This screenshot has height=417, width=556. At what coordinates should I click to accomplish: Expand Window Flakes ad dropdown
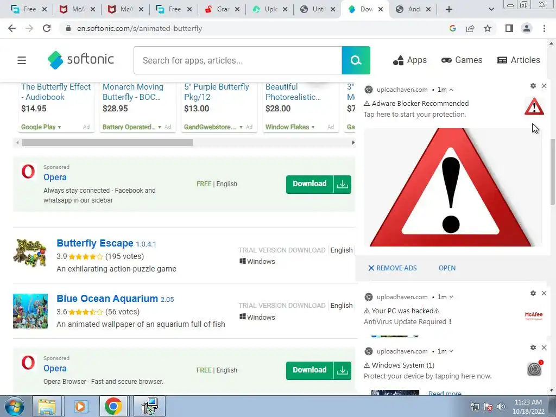pyautogui.click(x=313, y=127)
